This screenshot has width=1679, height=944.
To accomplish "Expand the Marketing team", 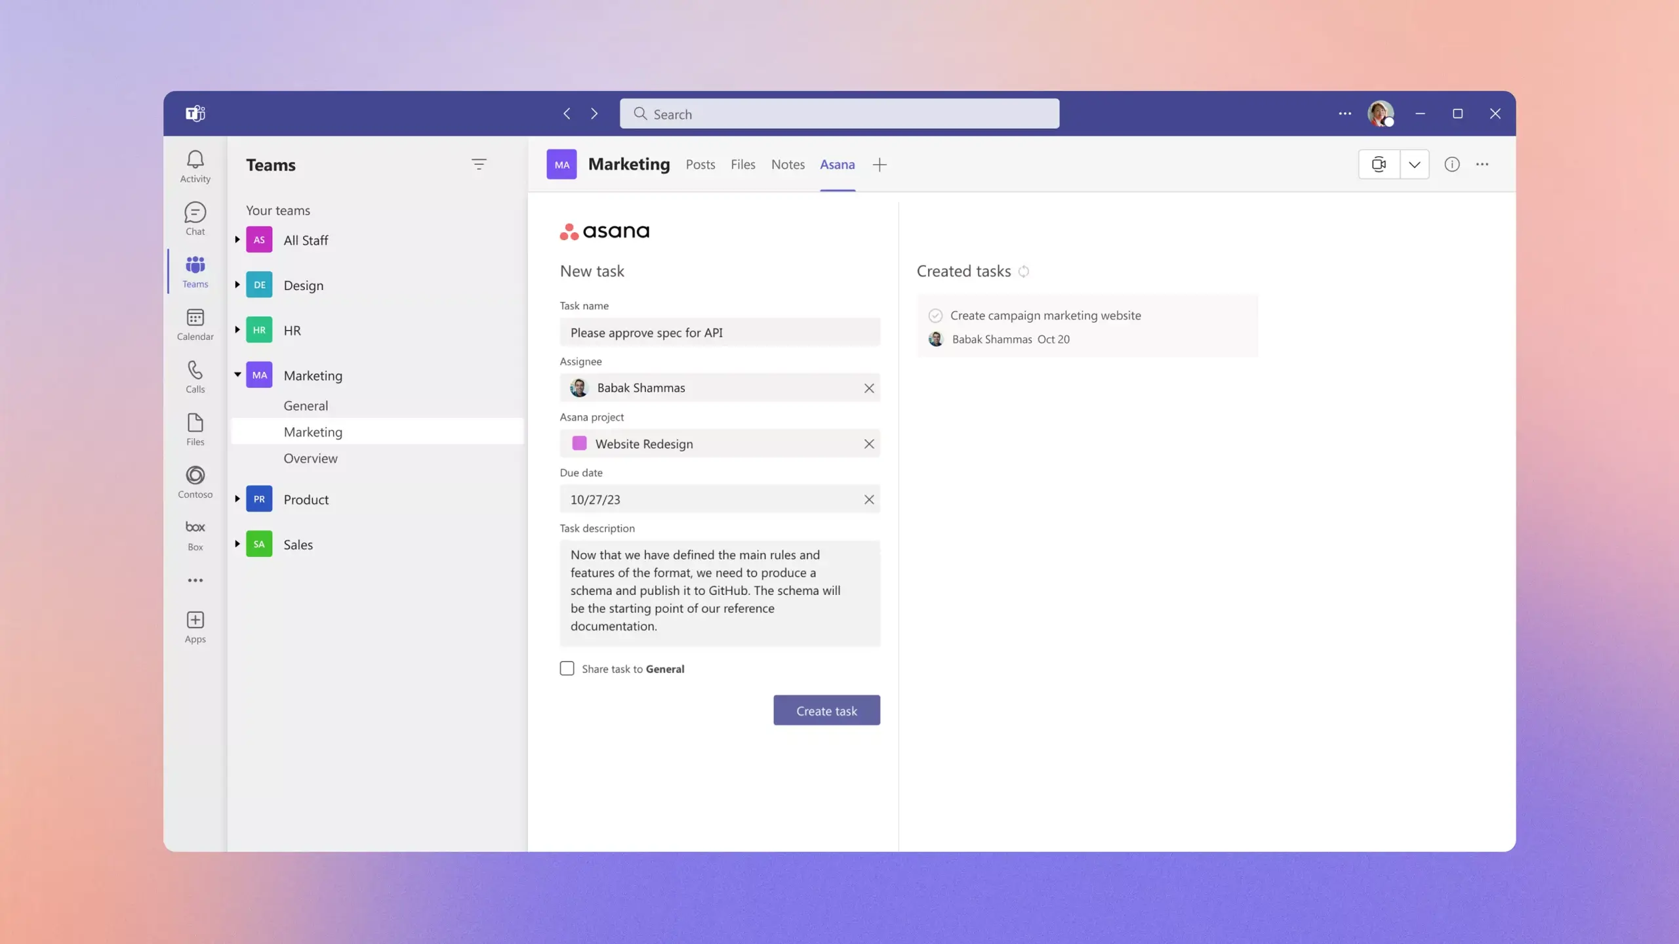I will pyautogui.click(x=236, y=374).
